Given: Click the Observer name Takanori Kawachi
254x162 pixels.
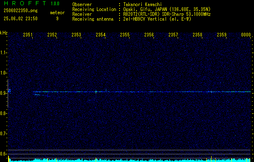Looking at the screenshot, I should click(143, 4).
